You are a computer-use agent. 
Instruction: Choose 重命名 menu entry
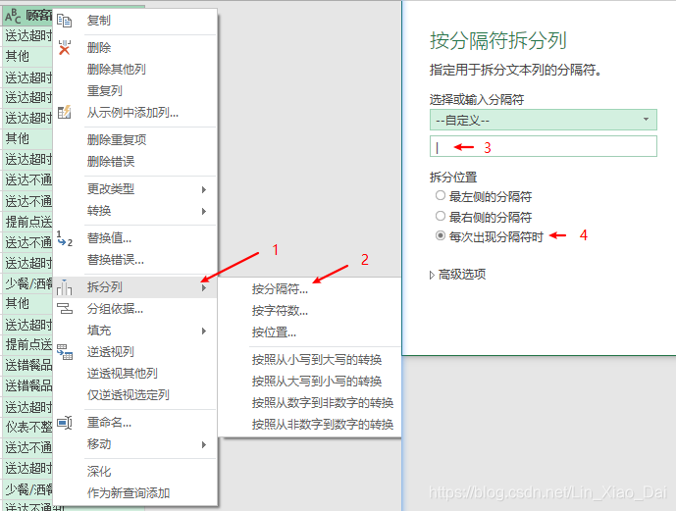109,423
